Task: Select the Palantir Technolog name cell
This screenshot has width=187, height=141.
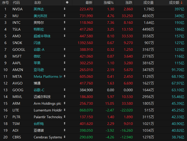Action: pos(48,117)
